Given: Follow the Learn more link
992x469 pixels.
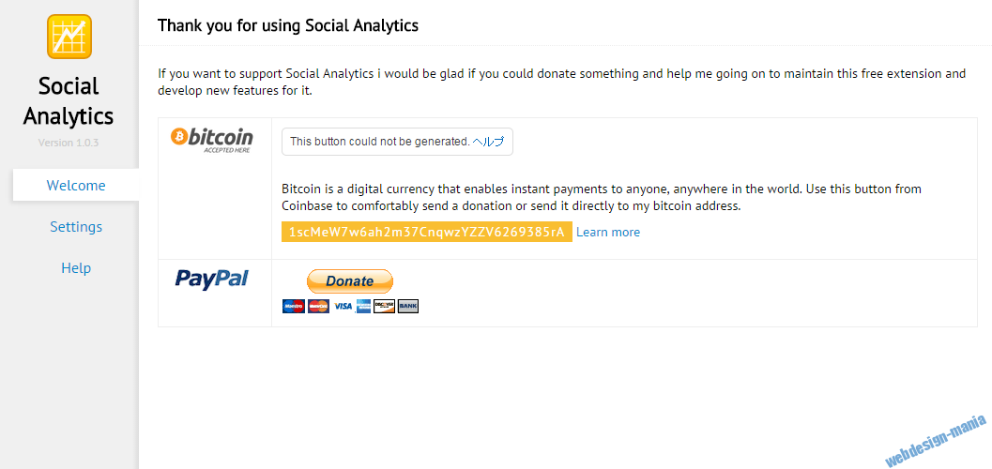Looking at the screenshot, I should pos(608,233).
